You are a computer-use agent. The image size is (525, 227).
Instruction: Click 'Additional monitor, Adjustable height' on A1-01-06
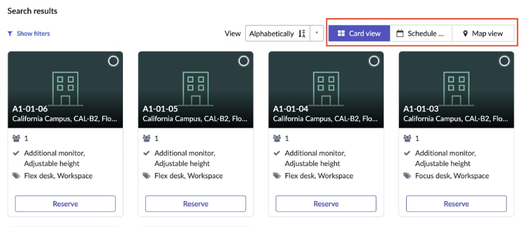pyautogui.click(x=54, y=158)
